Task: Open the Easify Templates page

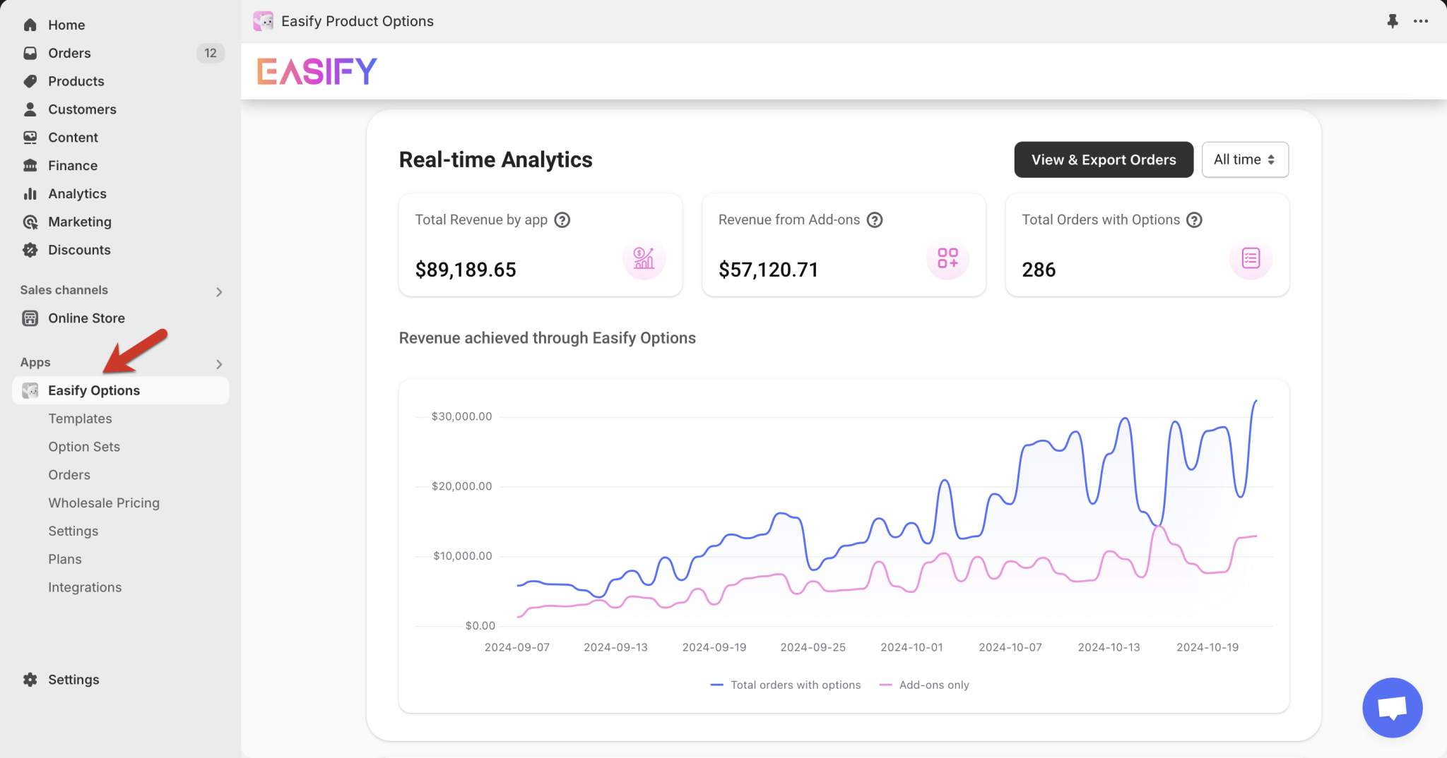Action: (80, 418)
